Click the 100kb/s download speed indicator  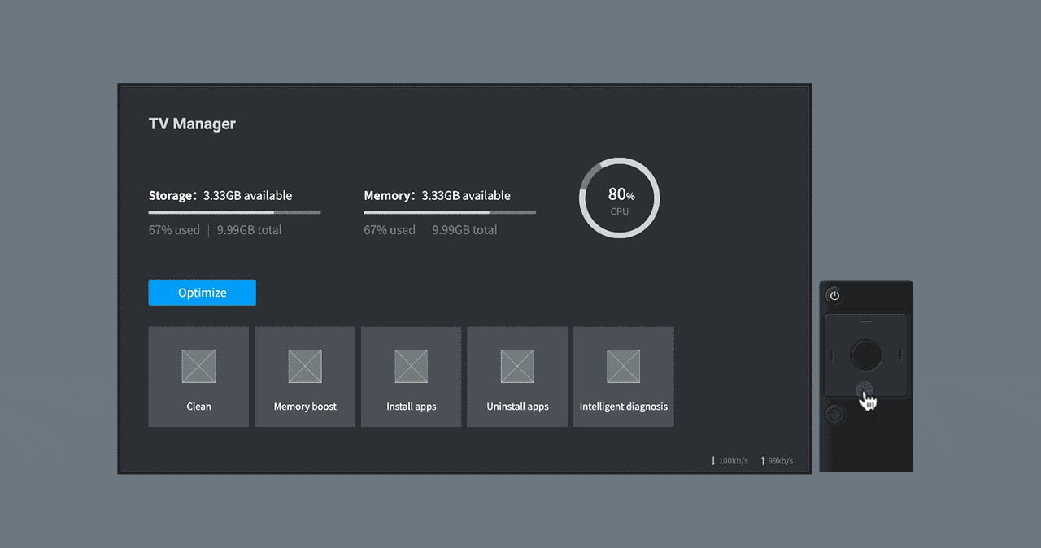(730, 461)
